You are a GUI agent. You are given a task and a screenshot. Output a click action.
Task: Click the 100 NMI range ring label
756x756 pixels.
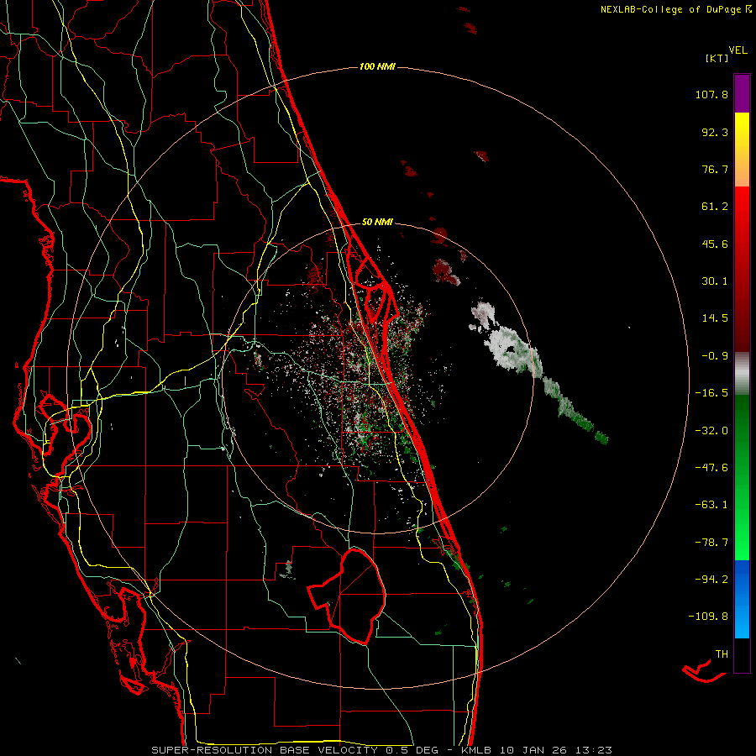377,66
